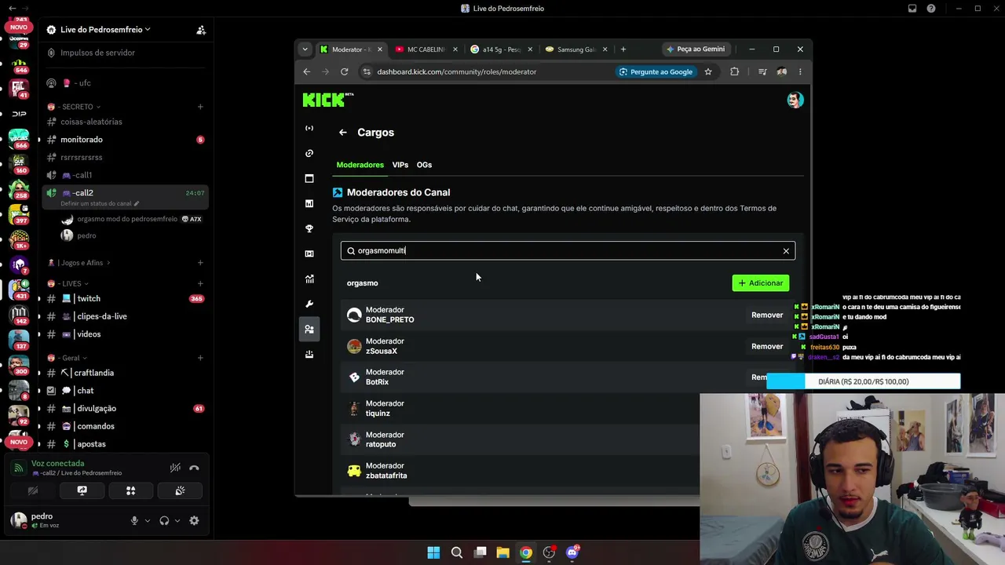The width and height of the screenshot is (1005, 565).
Task: Open Discord user settings gear
Action: coord(194,520)
